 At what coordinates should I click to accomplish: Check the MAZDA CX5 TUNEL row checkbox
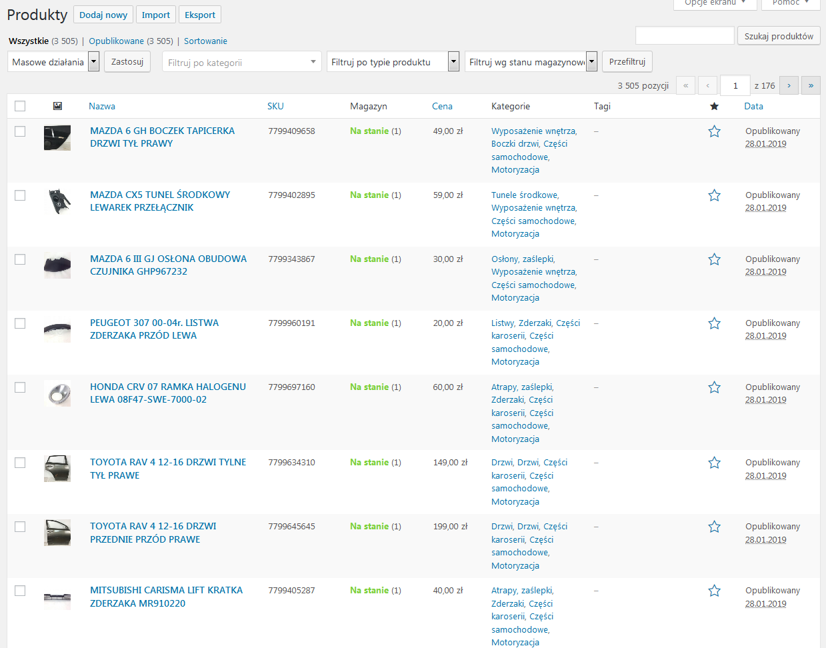coord(20,195)
